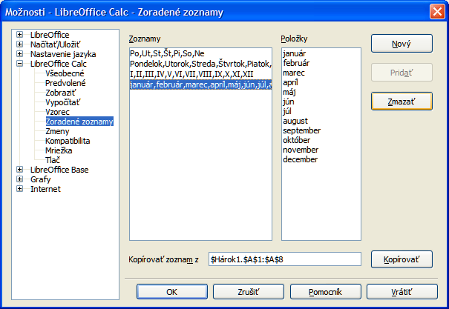Select the Roman numerals I,II,III list
The image size is (449, 309).
200,74
